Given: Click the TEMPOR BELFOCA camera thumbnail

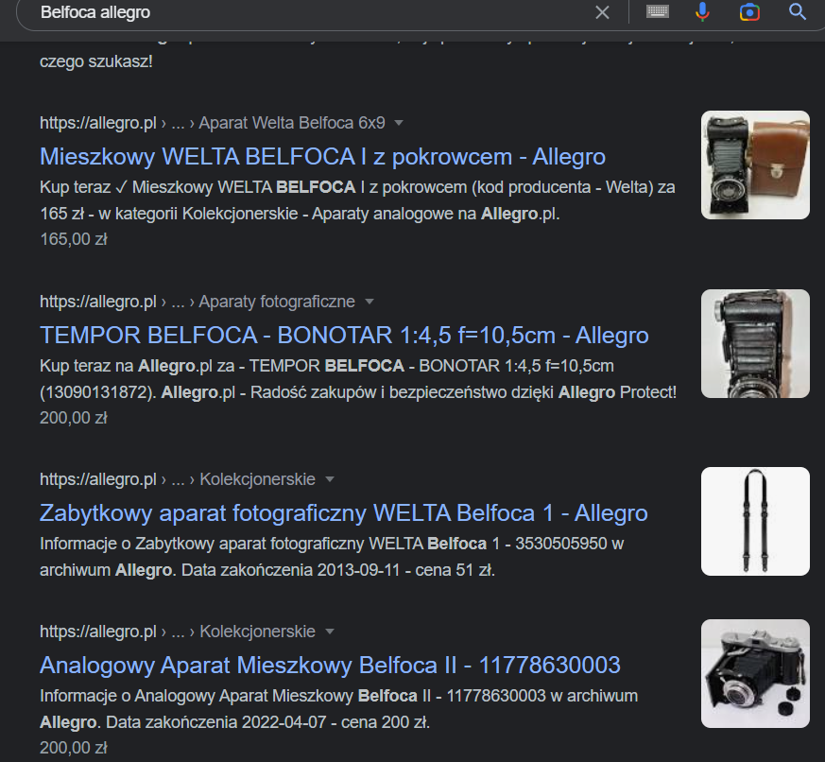Looking at the screenshot, I should [x=755, y=343].
